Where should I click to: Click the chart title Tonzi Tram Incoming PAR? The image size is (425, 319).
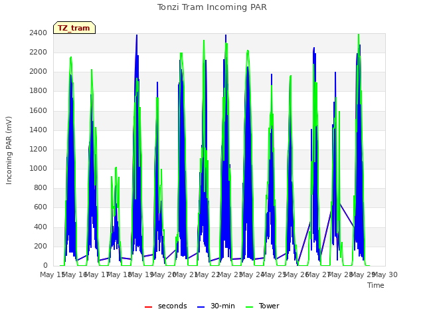pos(212,7)
